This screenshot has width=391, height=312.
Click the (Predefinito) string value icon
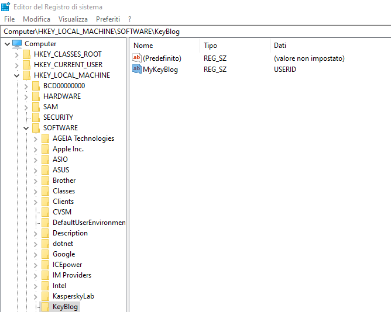137,58
